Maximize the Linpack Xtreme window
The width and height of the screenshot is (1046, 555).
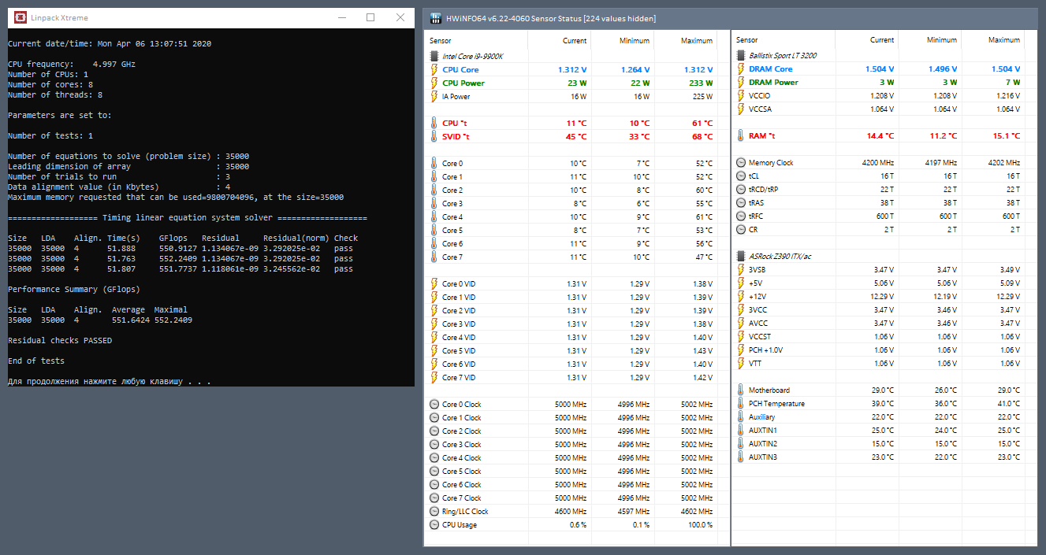click(370, 17)
